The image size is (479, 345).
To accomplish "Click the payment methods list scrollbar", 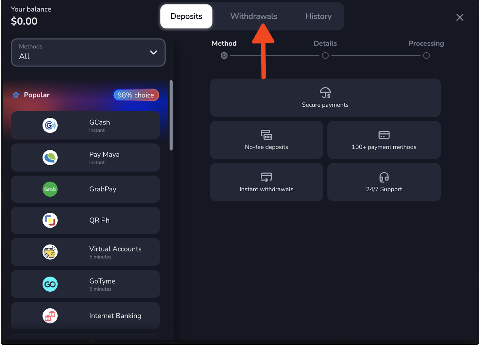I will pos(171,115).
